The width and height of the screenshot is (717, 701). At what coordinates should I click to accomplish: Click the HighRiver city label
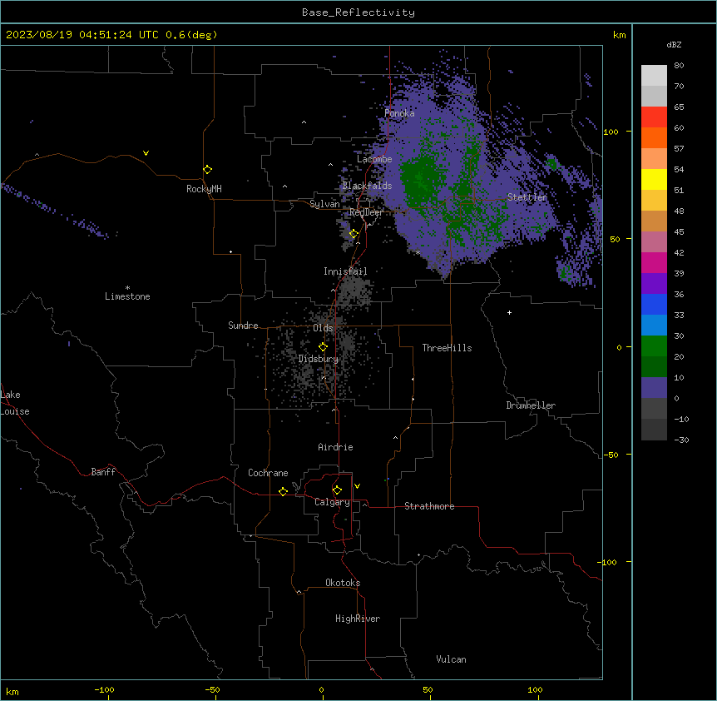[x=358, y=619]
